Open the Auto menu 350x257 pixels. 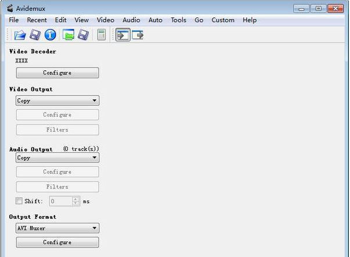point(156,20)
